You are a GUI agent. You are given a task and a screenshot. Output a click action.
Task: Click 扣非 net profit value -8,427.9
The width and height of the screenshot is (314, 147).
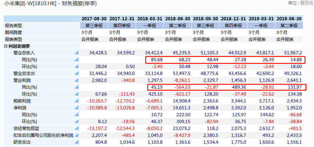[x=182, y=136]
